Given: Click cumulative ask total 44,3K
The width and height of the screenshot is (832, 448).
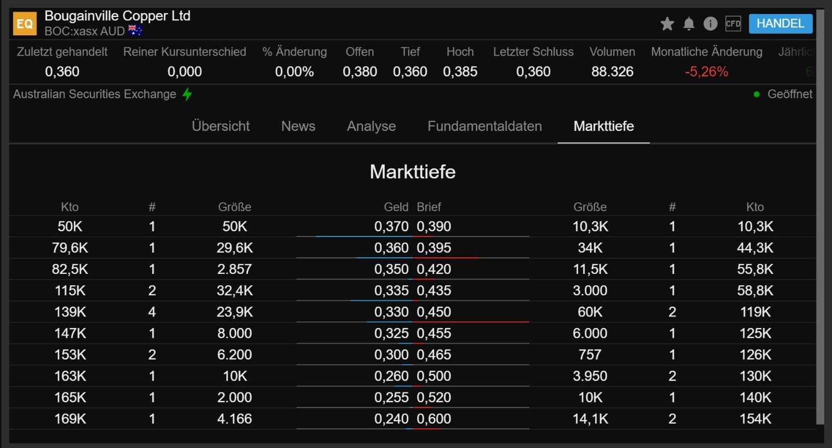Looking at the screenshot, I should click(x=755, y=248).
